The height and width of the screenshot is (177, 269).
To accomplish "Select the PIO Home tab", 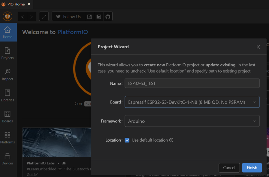I will click(x=16, y=4).
